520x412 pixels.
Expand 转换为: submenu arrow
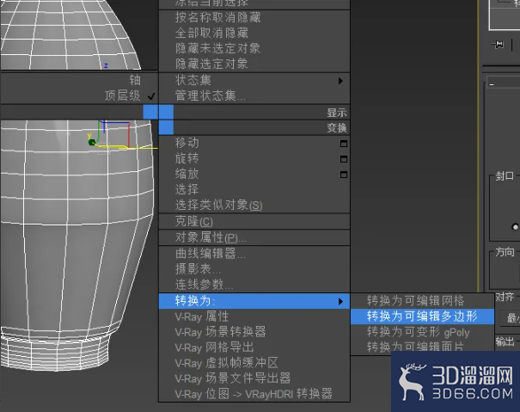point(340,301)
